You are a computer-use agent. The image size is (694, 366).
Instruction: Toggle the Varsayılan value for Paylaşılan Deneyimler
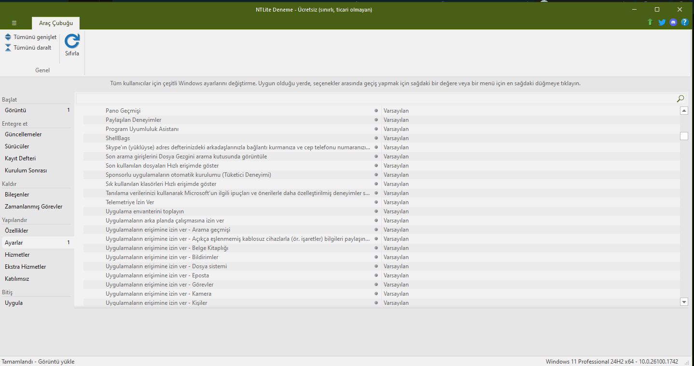tap(396, 120)
